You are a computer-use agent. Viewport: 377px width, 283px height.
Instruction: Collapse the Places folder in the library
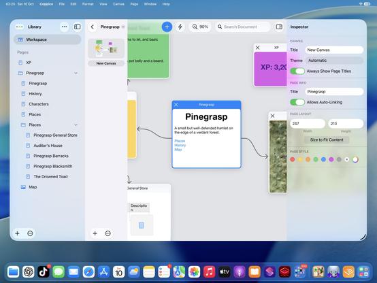coord(76,124)
